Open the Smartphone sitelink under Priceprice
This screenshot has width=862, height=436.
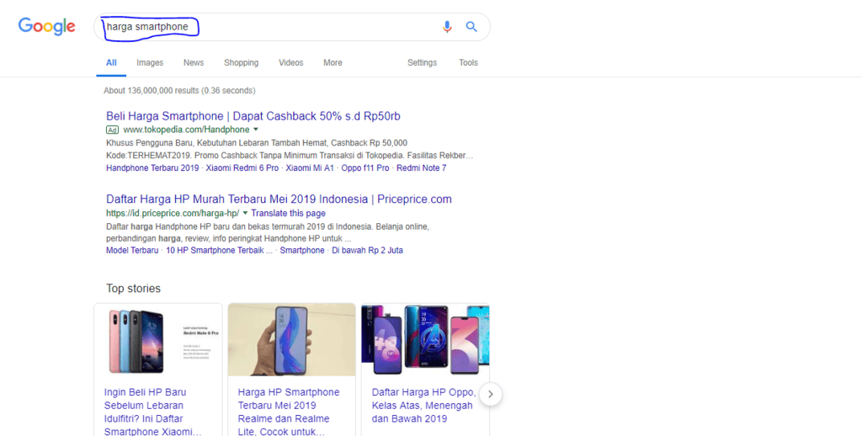[x=302, y=250]
